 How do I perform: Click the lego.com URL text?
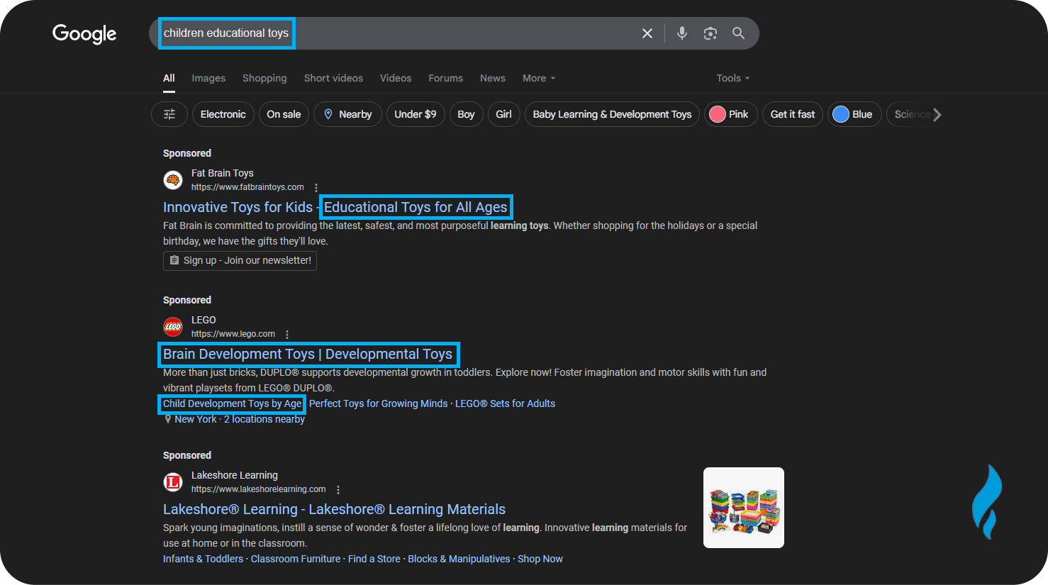233,334
